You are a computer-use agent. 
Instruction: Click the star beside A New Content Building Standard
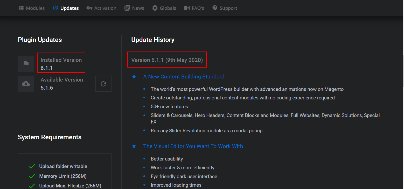(134, 77)
